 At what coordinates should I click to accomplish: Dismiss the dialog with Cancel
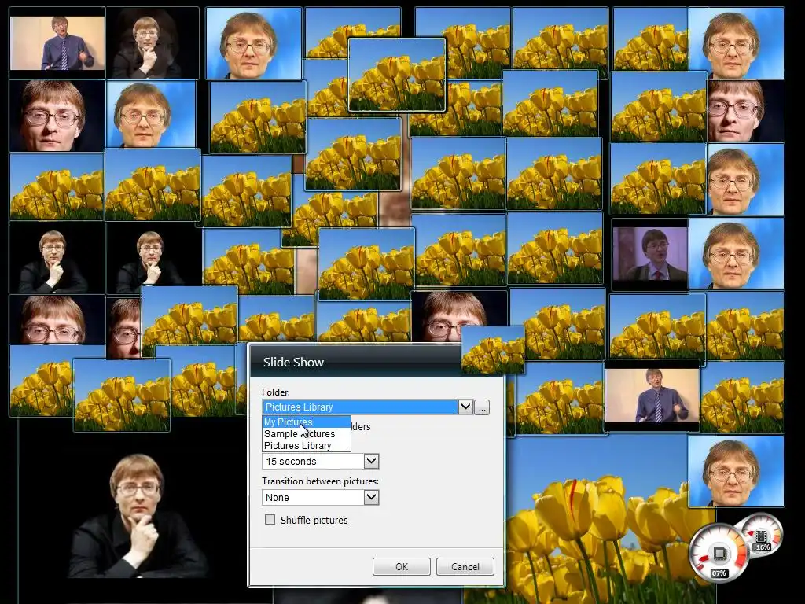coord(465,566)
